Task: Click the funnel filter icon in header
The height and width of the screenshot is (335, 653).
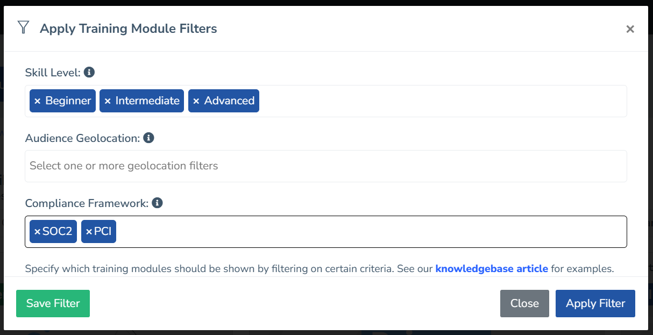Action: pos(23,28)
